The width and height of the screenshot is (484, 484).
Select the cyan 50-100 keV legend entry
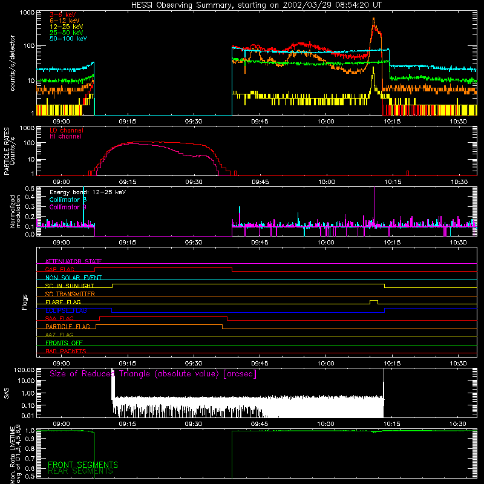pyautogui.click(x=68, y=39)
